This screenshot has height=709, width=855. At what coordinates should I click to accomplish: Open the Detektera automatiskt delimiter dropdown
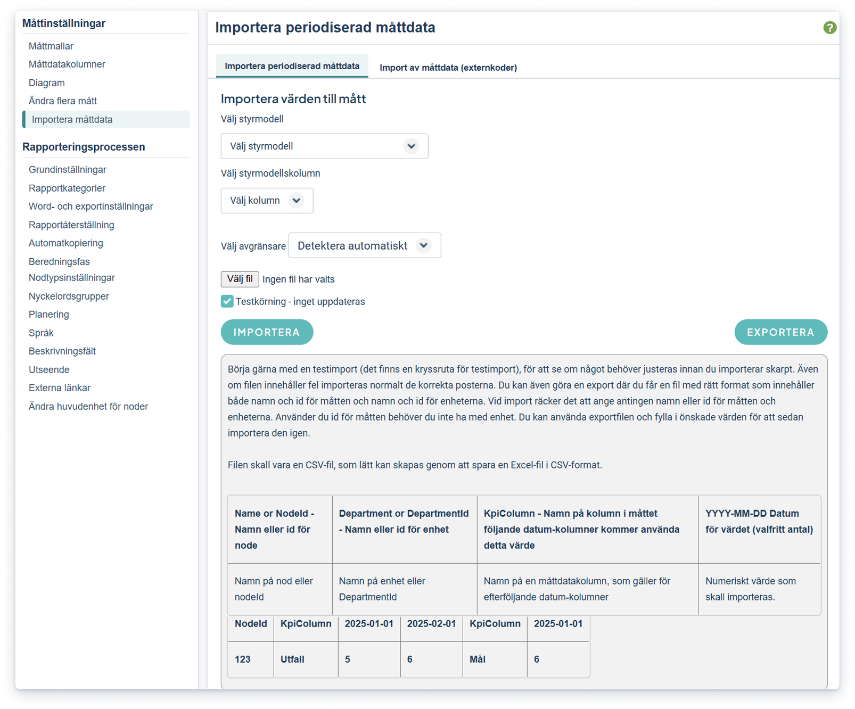364,245
